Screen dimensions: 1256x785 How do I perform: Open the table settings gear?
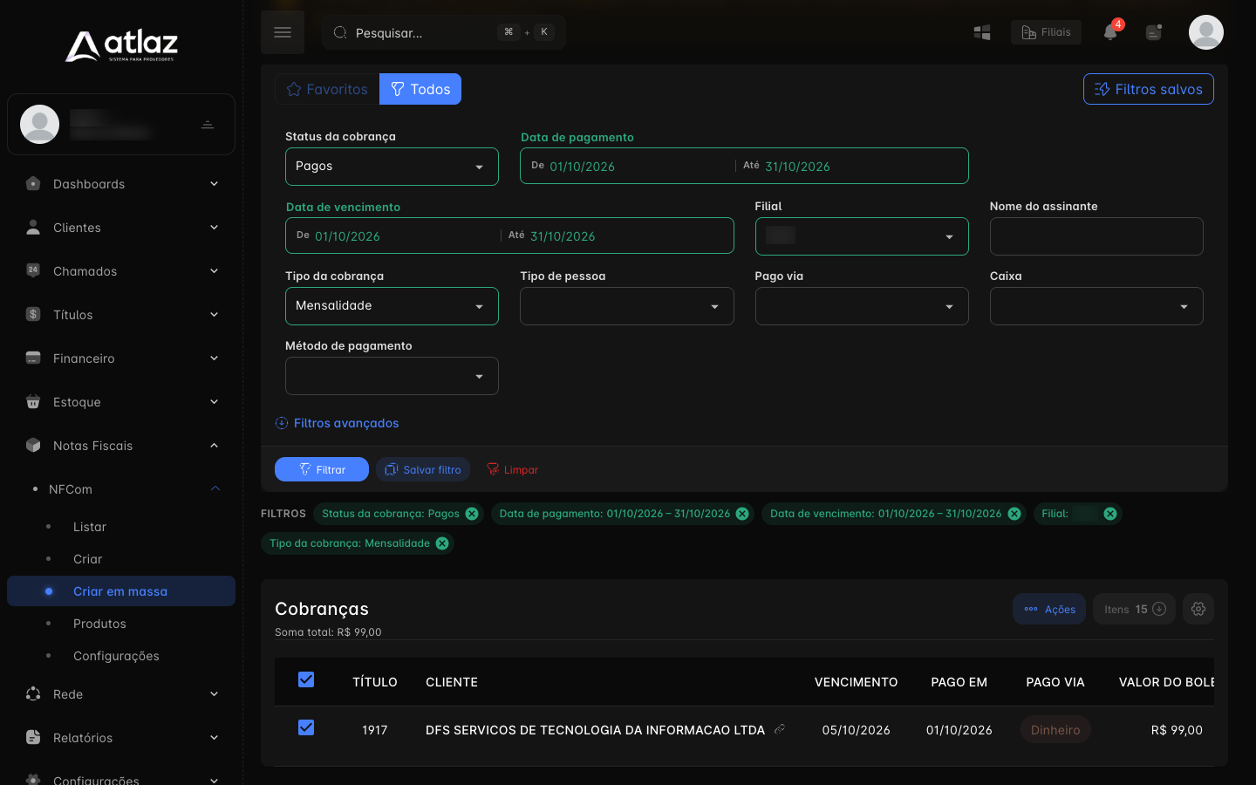tap(1198, 609)
